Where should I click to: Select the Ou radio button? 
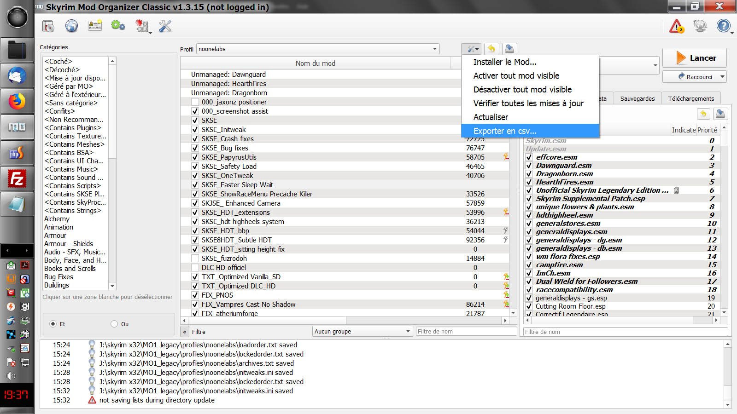click(x=114, y=324)
